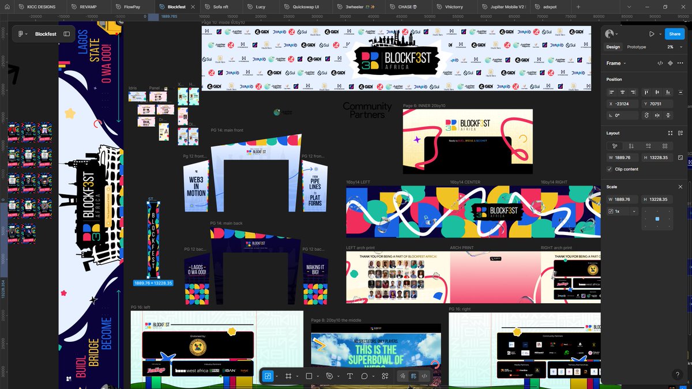Select the Frame tool in bottom toolbar
The width and height of the screenshot is (692, 389).
pos(288,376)
